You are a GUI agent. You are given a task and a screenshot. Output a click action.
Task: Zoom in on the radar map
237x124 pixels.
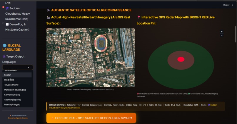[x=222, y=32]
